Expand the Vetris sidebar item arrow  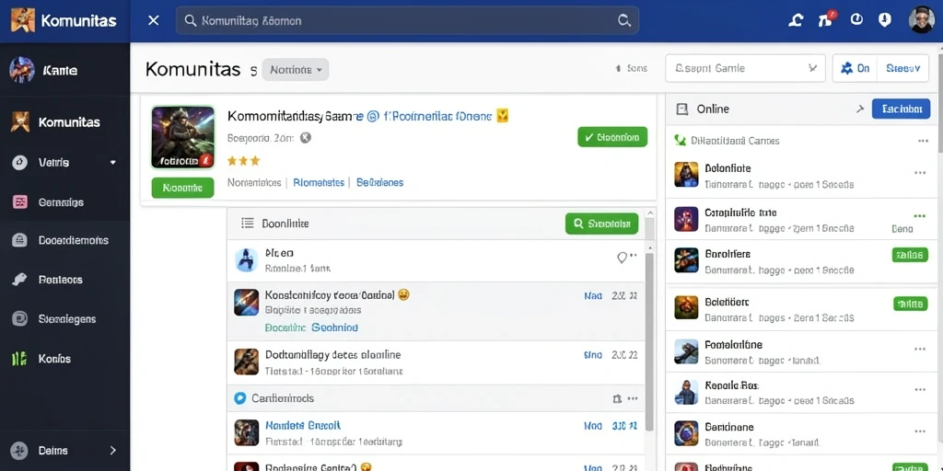coord(112,163)
